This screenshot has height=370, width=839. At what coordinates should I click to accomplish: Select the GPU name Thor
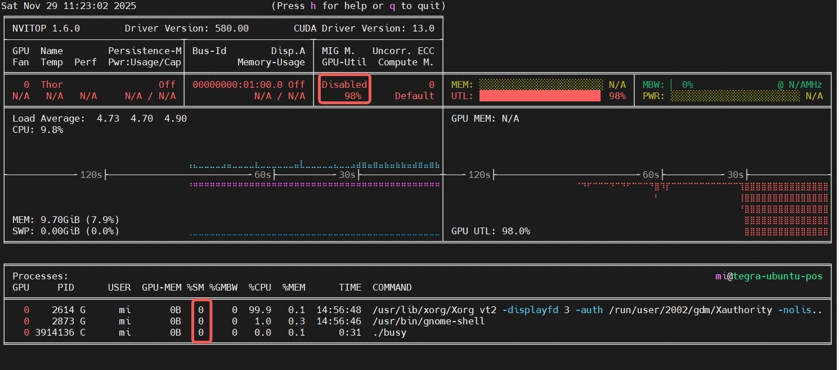click(52, 84)
